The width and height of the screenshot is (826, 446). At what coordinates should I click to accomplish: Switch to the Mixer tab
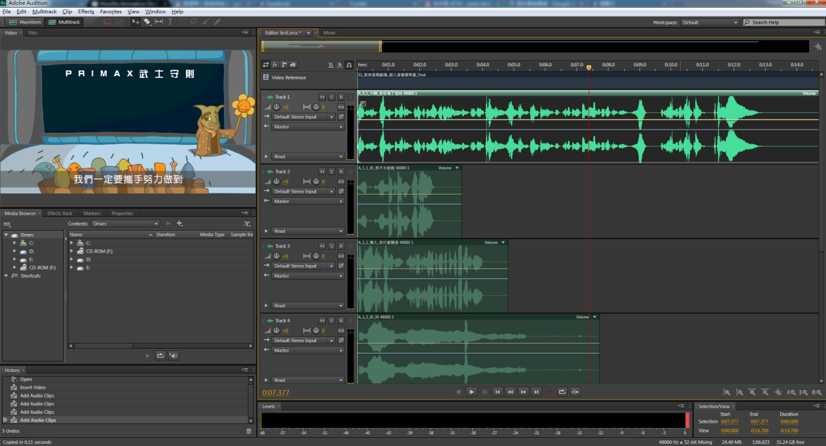329,32
